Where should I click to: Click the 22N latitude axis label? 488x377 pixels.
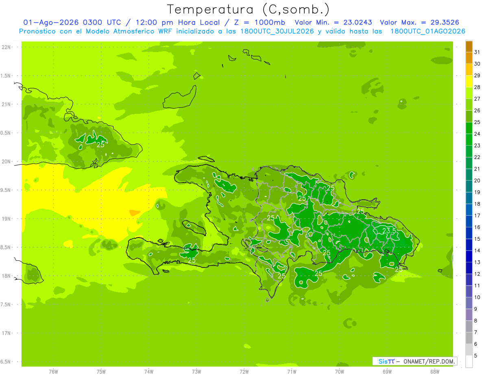pyautogui.click(x=7, y=47)
